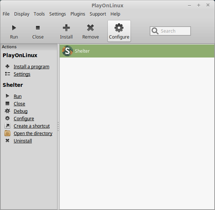Minimize the PlayOnLinux window
Screen dimensions: 215x210
(189, 6)
